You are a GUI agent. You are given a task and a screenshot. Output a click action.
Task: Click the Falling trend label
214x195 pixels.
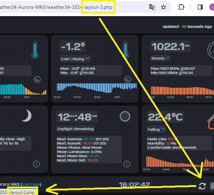154,129
